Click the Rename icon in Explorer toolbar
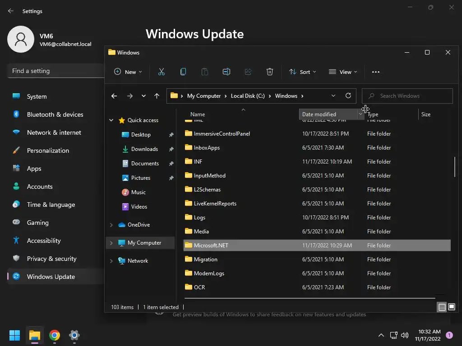Image resolution: width=462 pixels, height=346 pixels. [226, 72]
